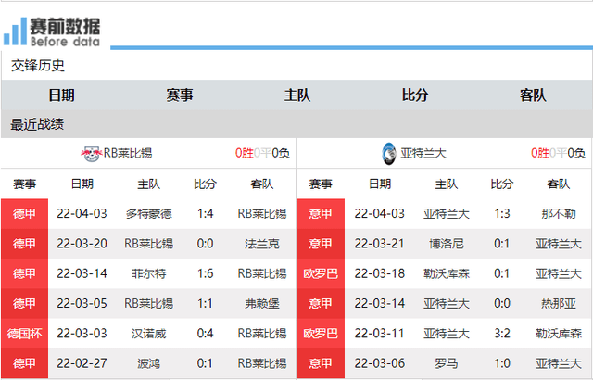Click home team 博洛尼
This screenshot has width=593, height=380.
[x=447, y=244]
